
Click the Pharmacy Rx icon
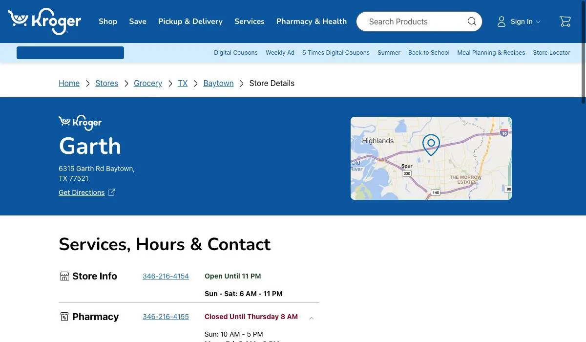tap(64, 317)
